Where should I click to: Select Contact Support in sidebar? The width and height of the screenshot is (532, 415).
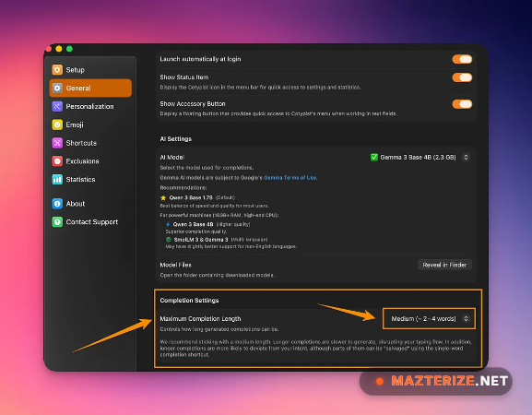click(90, 222)
